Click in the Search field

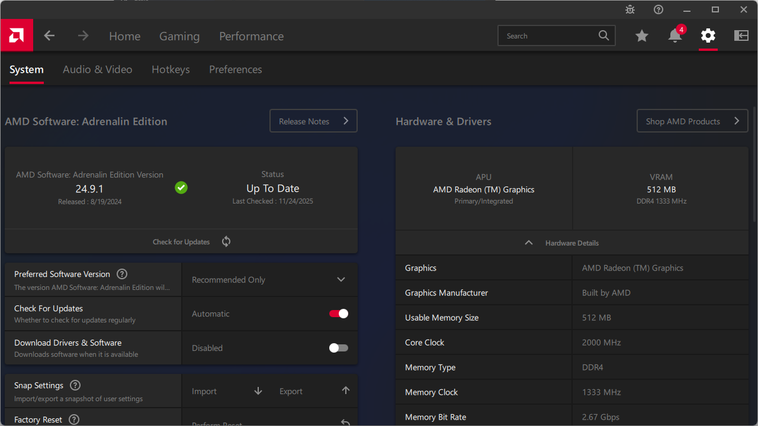(x=548, y=36)
